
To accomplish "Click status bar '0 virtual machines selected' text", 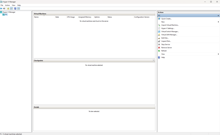I will (x=12, y=134).
